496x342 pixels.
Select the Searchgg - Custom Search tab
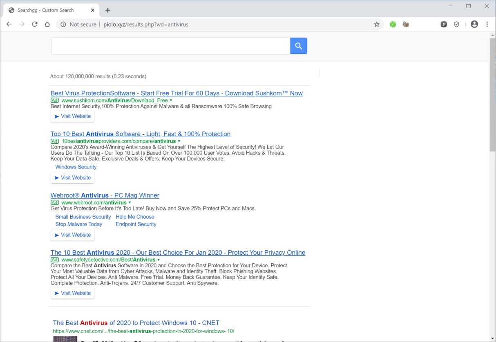tap(45, 10)
